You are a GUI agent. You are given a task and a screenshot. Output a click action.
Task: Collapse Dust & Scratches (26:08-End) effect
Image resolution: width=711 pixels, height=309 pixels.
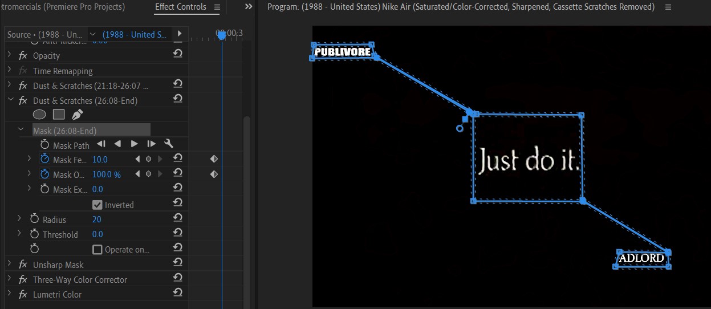(x=10, y=100)
